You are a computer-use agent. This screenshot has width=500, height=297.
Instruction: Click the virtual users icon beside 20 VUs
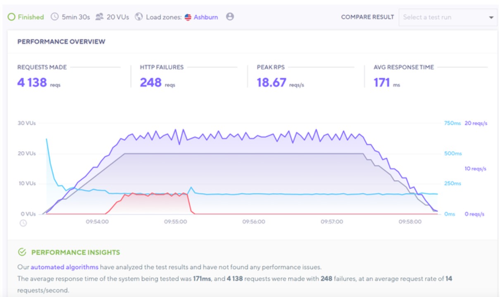coord(99,17)
